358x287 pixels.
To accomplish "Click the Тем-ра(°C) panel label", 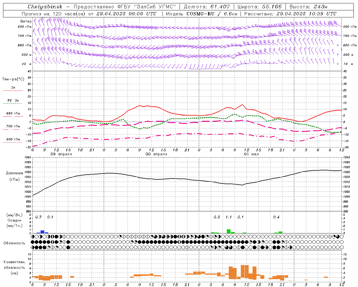I will (x=13, y=79).
